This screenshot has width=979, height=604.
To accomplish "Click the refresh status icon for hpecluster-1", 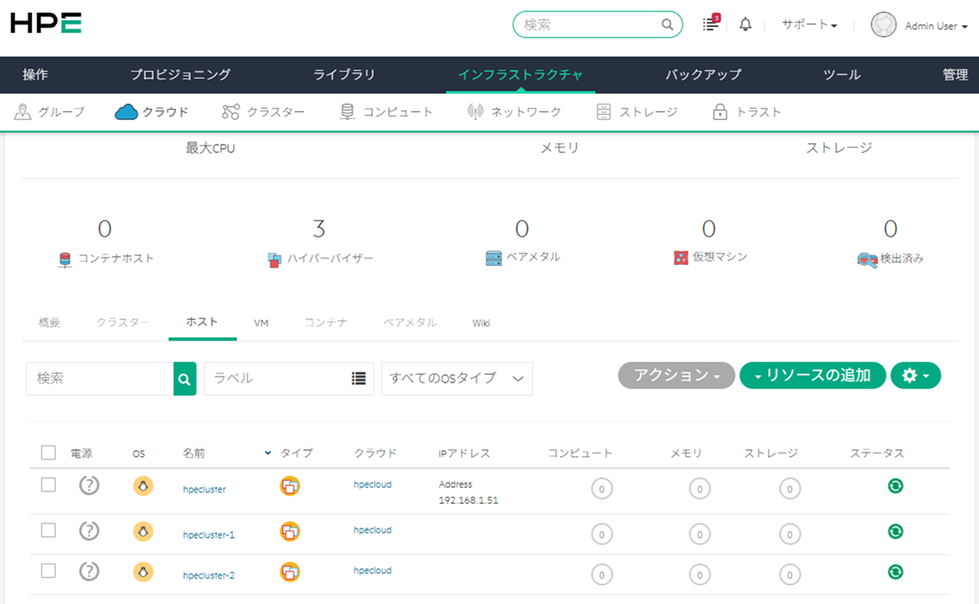I will [x=895, y=531].
